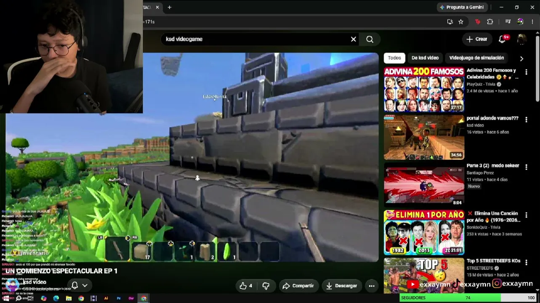Open a new browser tab
The height and width of the screenshot is (303, 540).
(170, 7)
